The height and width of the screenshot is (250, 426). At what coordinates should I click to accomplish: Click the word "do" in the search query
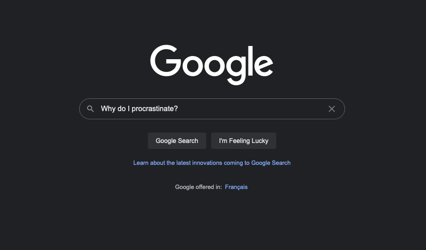click(122, 109)
